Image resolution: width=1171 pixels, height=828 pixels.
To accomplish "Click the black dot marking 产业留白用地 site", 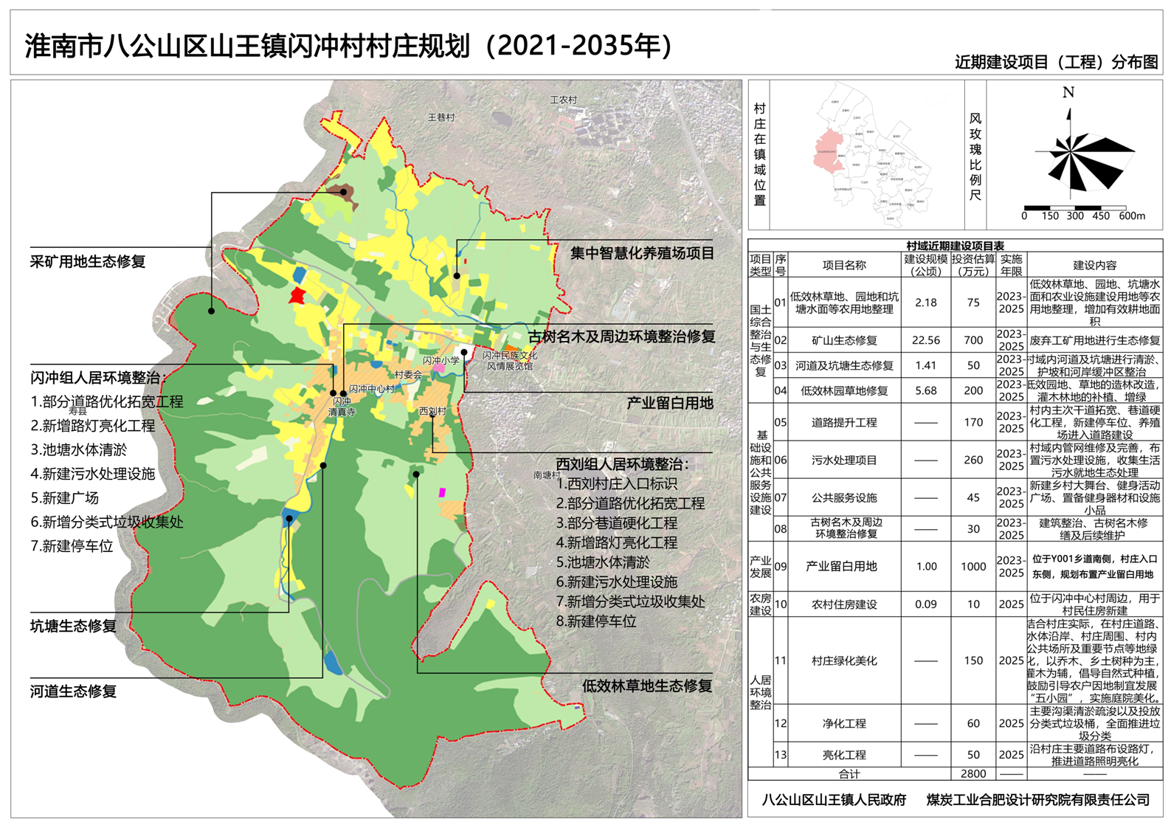I will [464, 352].
